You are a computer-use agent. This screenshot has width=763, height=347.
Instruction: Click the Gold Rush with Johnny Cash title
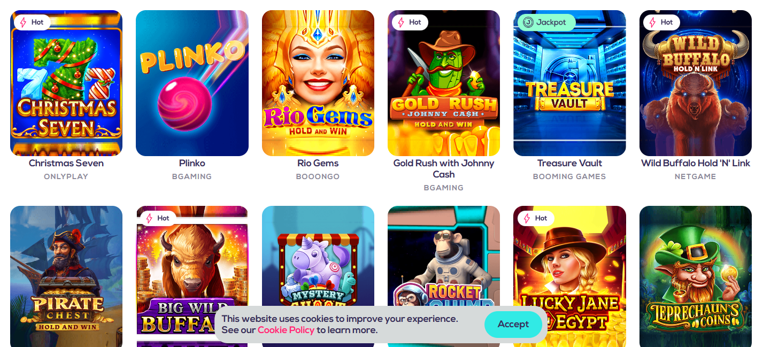[444, 169]
